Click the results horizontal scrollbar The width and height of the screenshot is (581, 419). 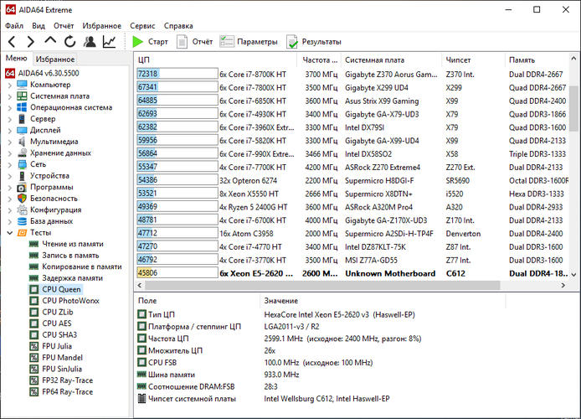[322, 285]
